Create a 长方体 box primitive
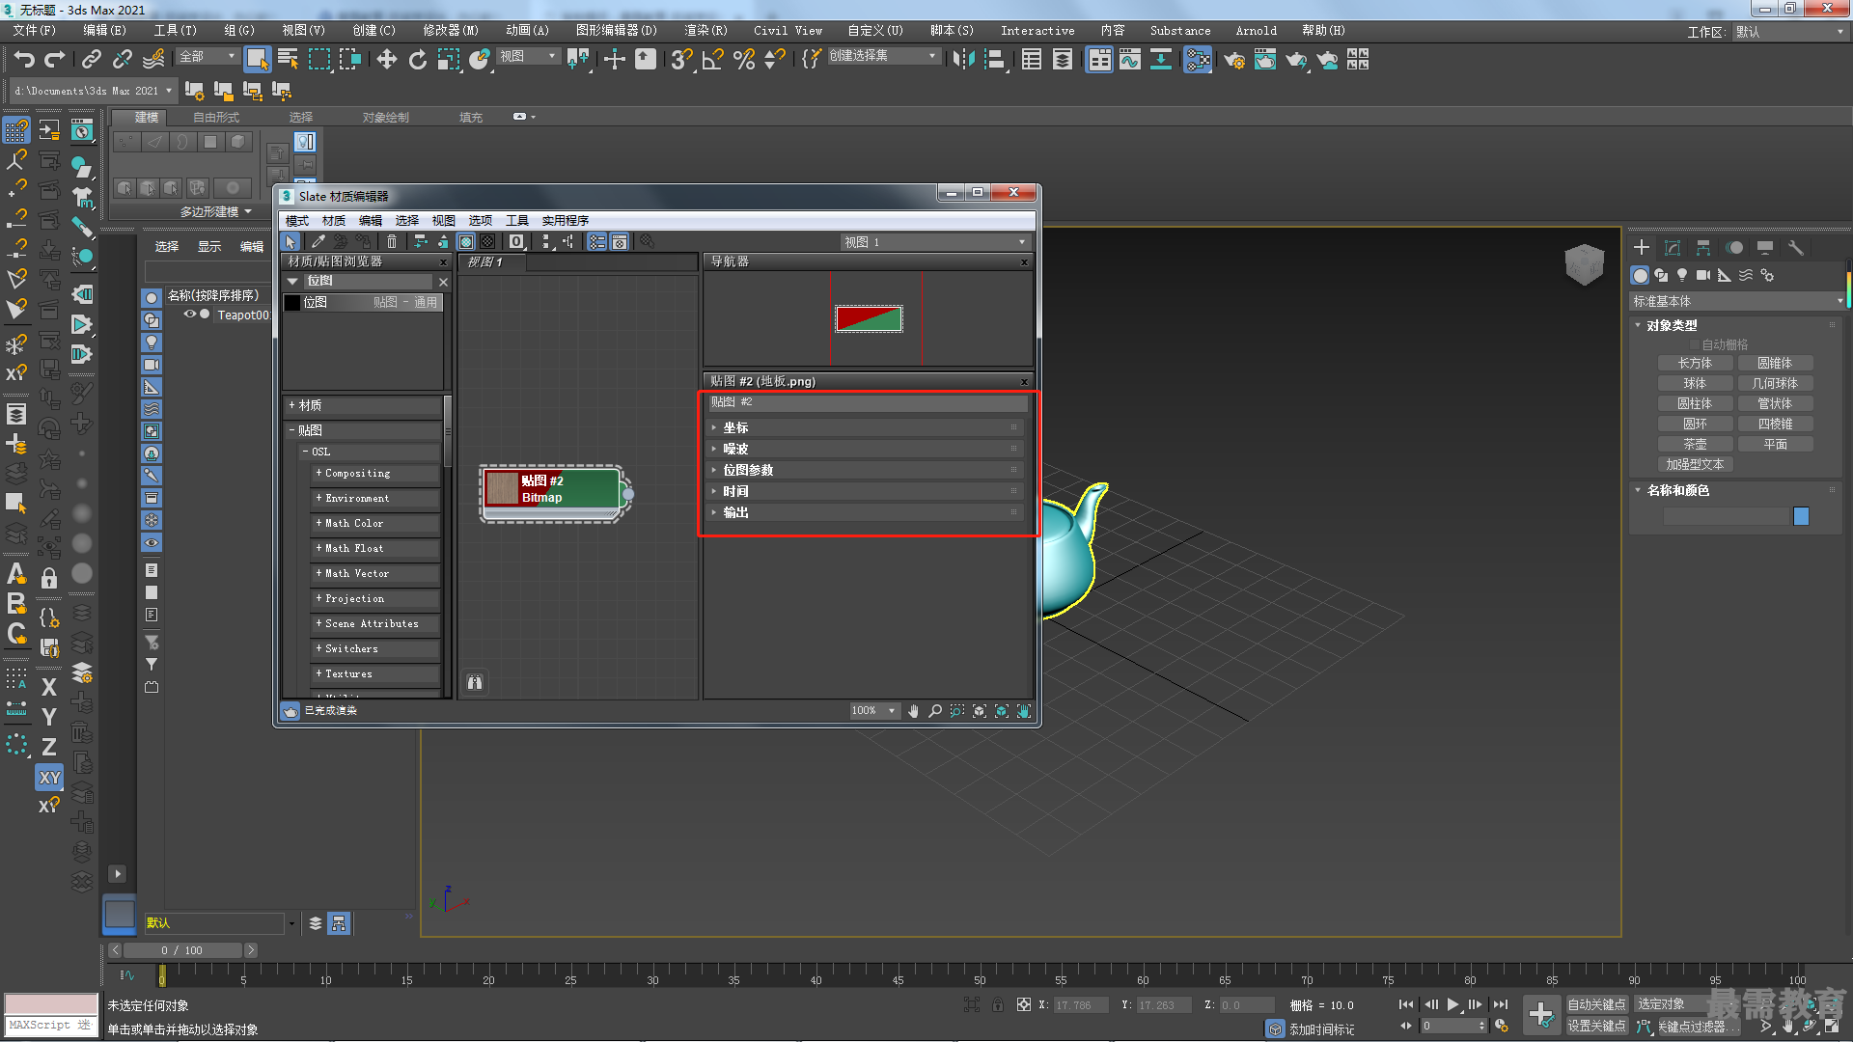The height and width of the screenshot is (1042, 1853). 1695,364
